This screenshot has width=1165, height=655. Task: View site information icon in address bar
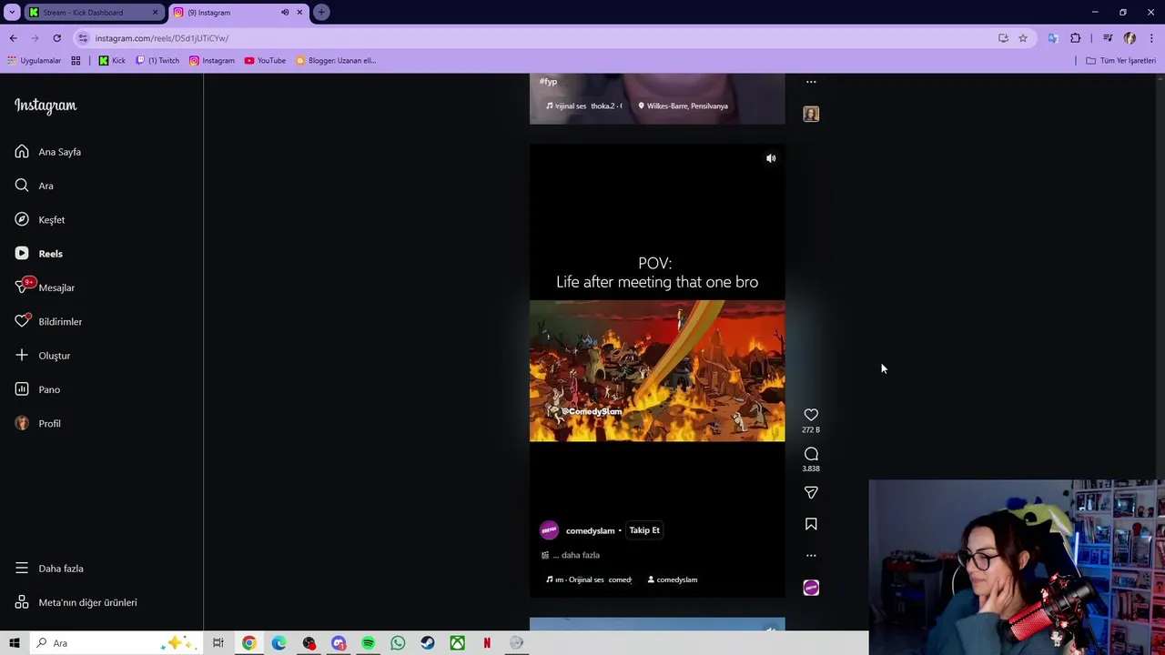click(x=83, y=38)
